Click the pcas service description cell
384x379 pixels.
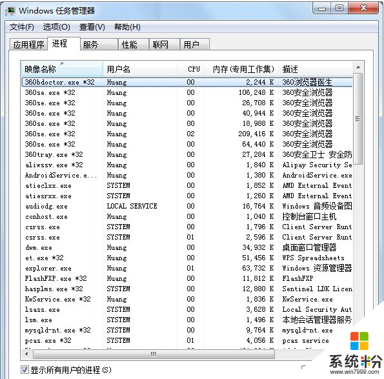tap(305, 340)
